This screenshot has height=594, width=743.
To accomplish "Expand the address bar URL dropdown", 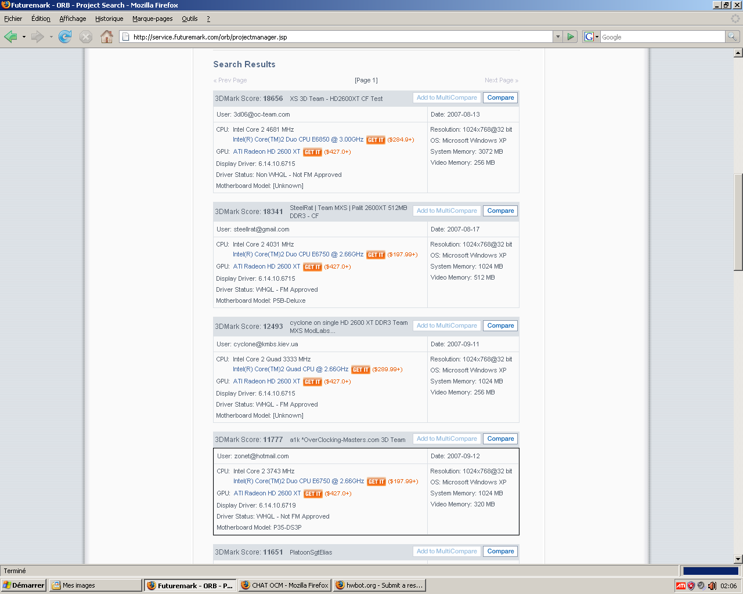I will click(558, 37).
